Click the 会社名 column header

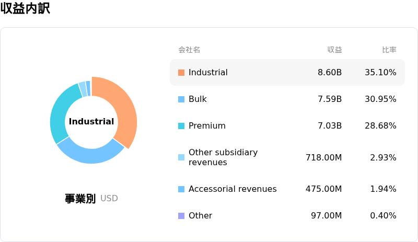click(189, 50)
